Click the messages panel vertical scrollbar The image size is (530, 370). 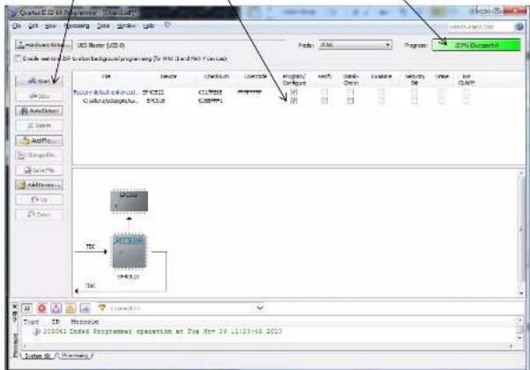pyautogui.click(x=520, y=329)
